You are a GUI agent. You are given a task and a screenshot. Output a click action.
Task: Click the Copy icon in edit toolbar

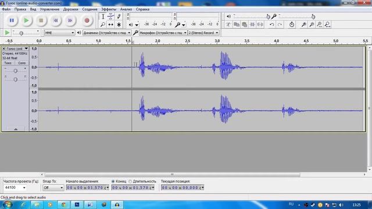point(237,24)
